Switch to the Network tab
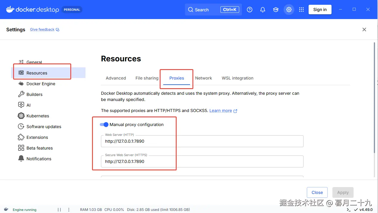The image size is (378, 213). (203, 78)
